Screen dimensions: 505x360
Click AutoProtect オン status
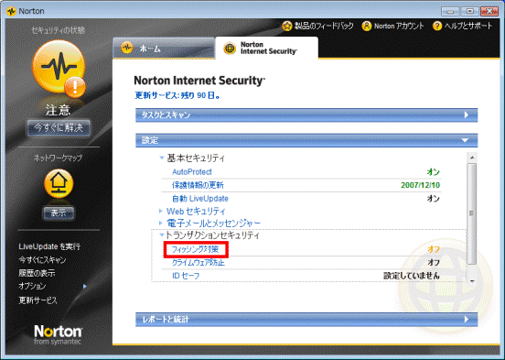click(433, 172)
